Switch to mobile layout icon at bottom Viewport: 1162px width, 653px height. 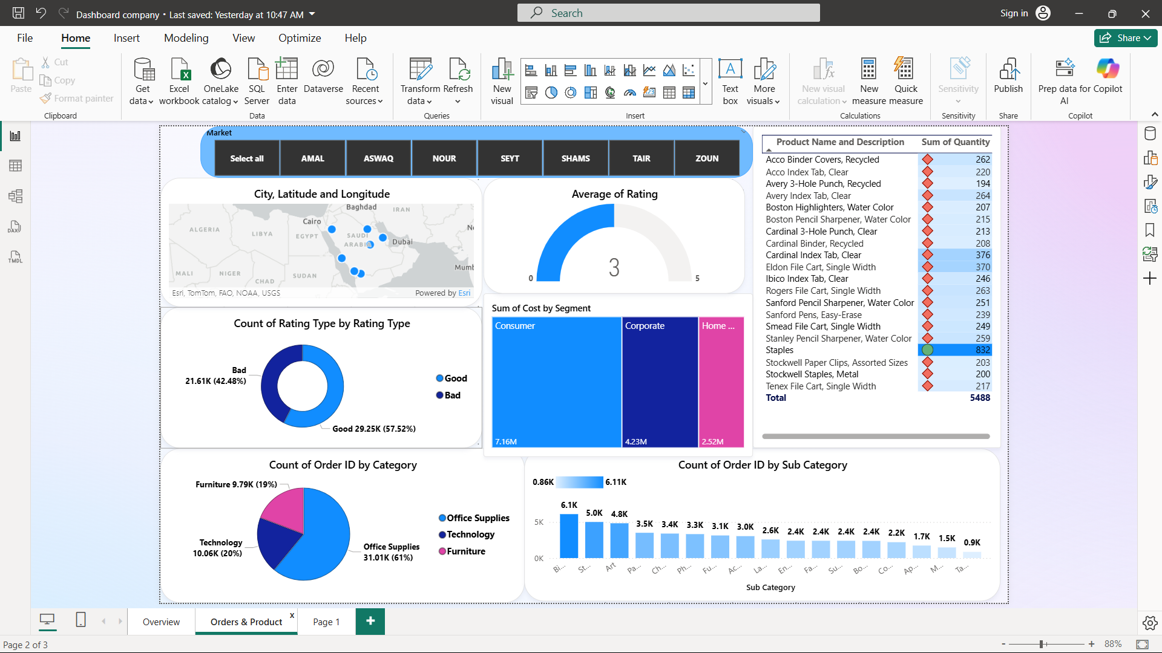click(x=80, y=620)
